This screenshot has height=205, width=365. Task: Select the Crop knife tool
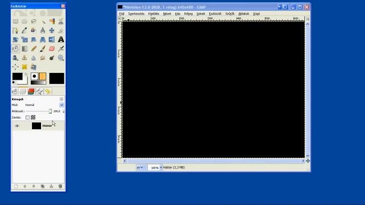click(61, 30)
